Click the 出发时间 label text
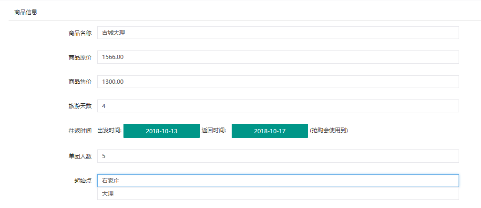Viewport: 481px width, 208px height. (x=110, y=131)
